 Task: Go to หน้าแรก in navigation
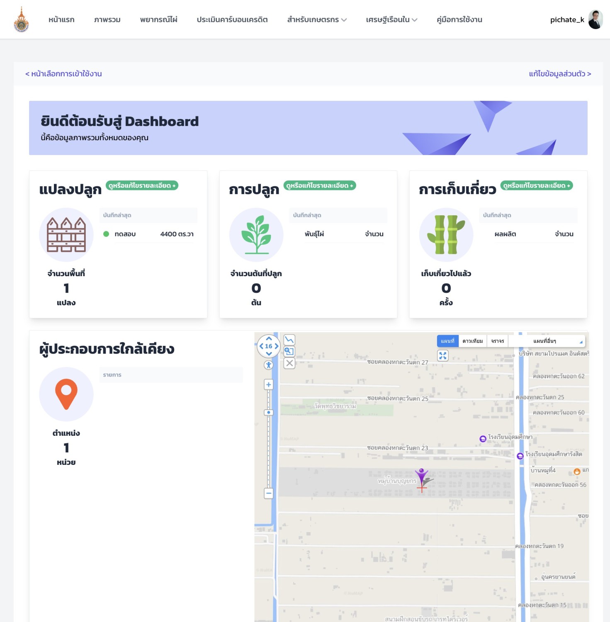[x=61, y=19]
